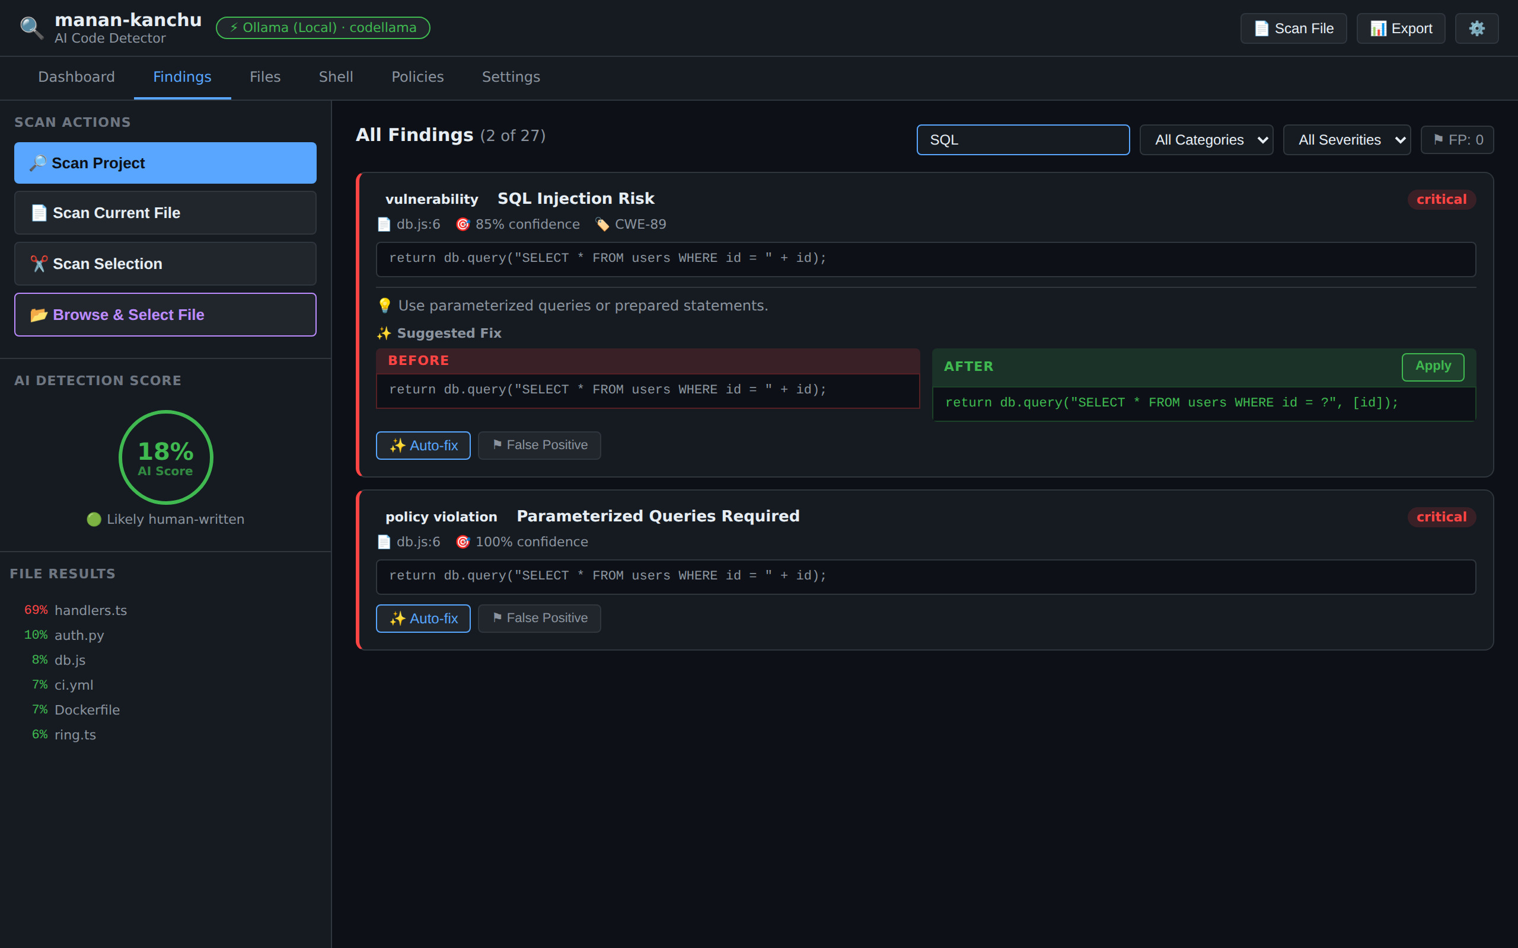This screenshot has width=1518, height=948.
Task: Click the green Likely human-written indicator dot
Action: [94, 519]
